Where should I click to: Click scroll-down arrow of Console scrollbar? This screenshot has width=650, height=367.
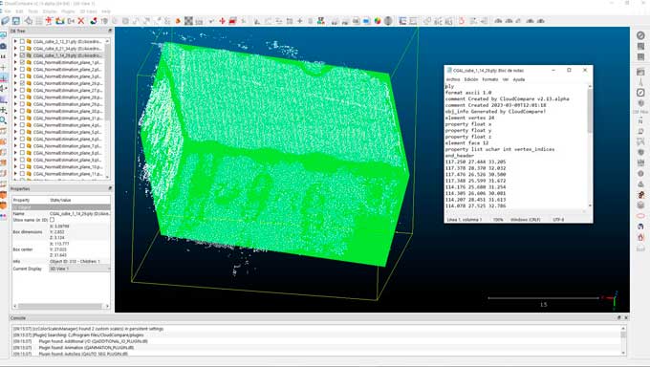tap(623, 353)
